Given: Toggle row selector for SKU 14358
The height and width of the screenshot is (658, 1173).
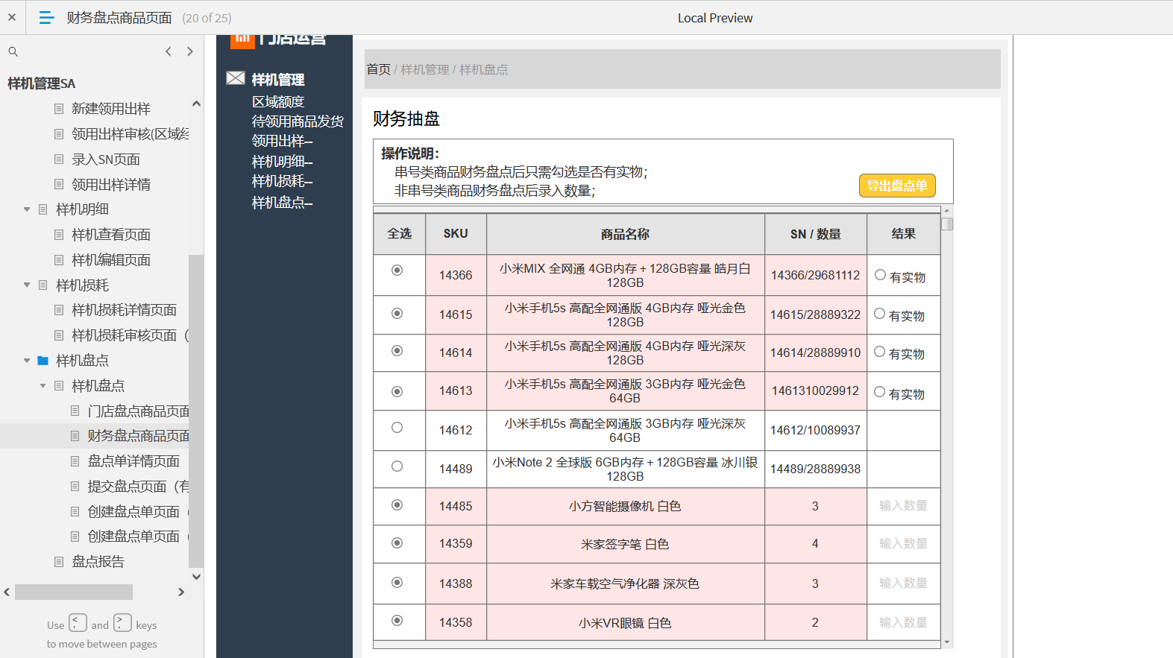Looking at the screenshot, I should (397, 621).
